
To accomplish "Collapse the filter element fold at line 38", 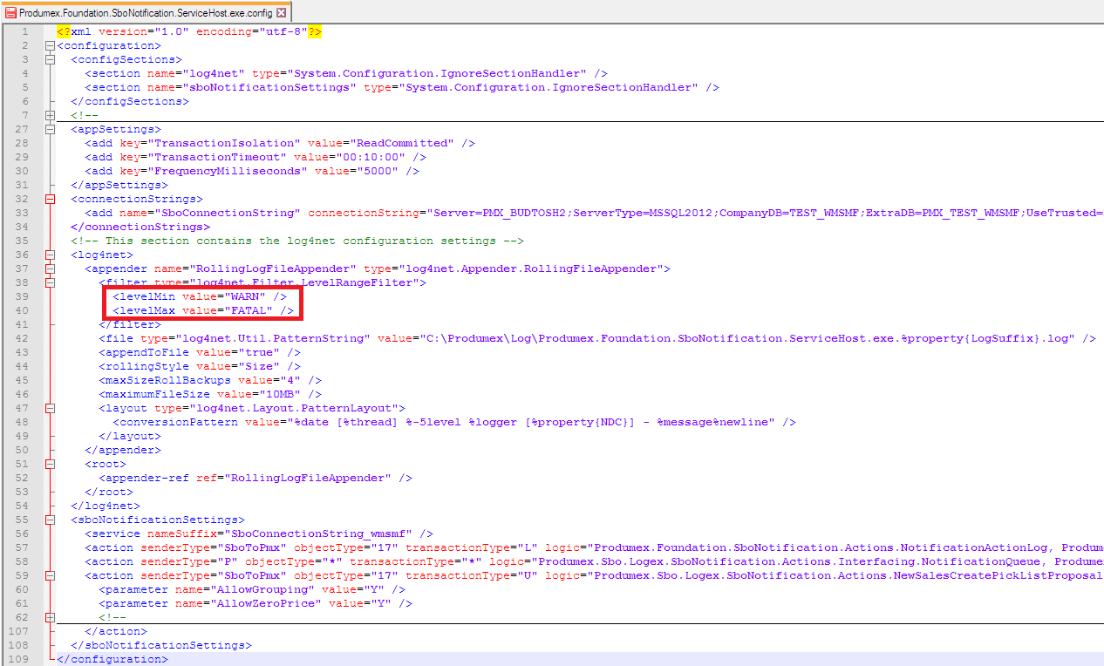I will (50, 282).
